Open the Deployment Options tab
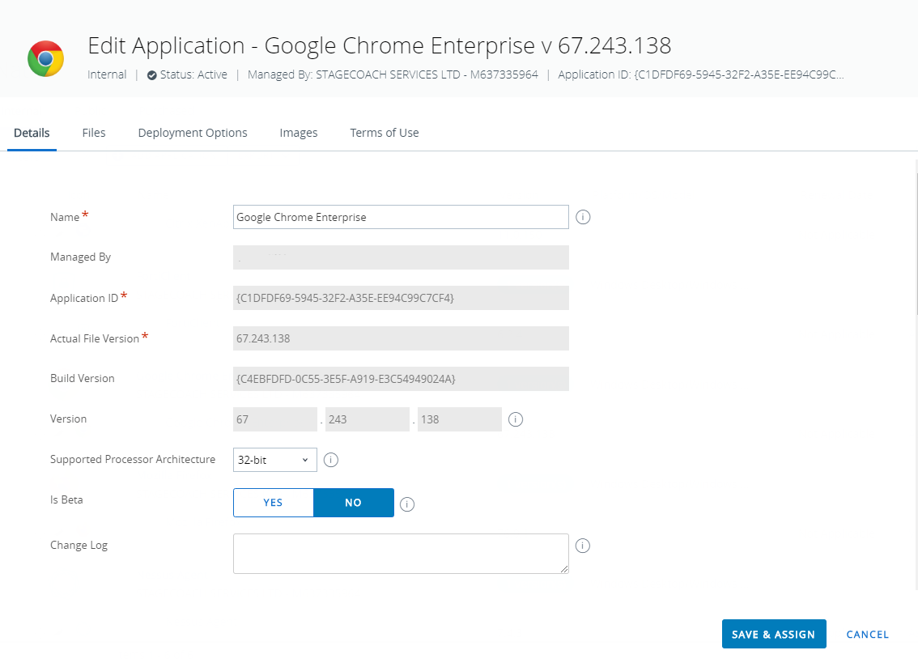 coord(192,132)
